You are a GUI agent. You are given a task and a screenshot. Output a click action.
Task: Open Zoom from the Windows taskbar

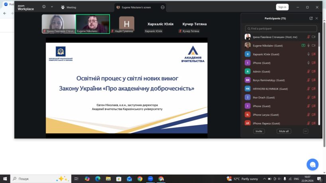pos(150,179)
